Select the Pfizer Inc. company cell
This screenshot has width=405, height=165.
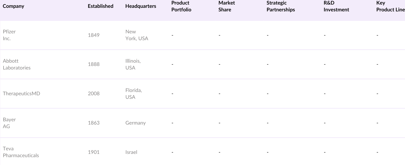pyautogui.click(x=9, y=35)
